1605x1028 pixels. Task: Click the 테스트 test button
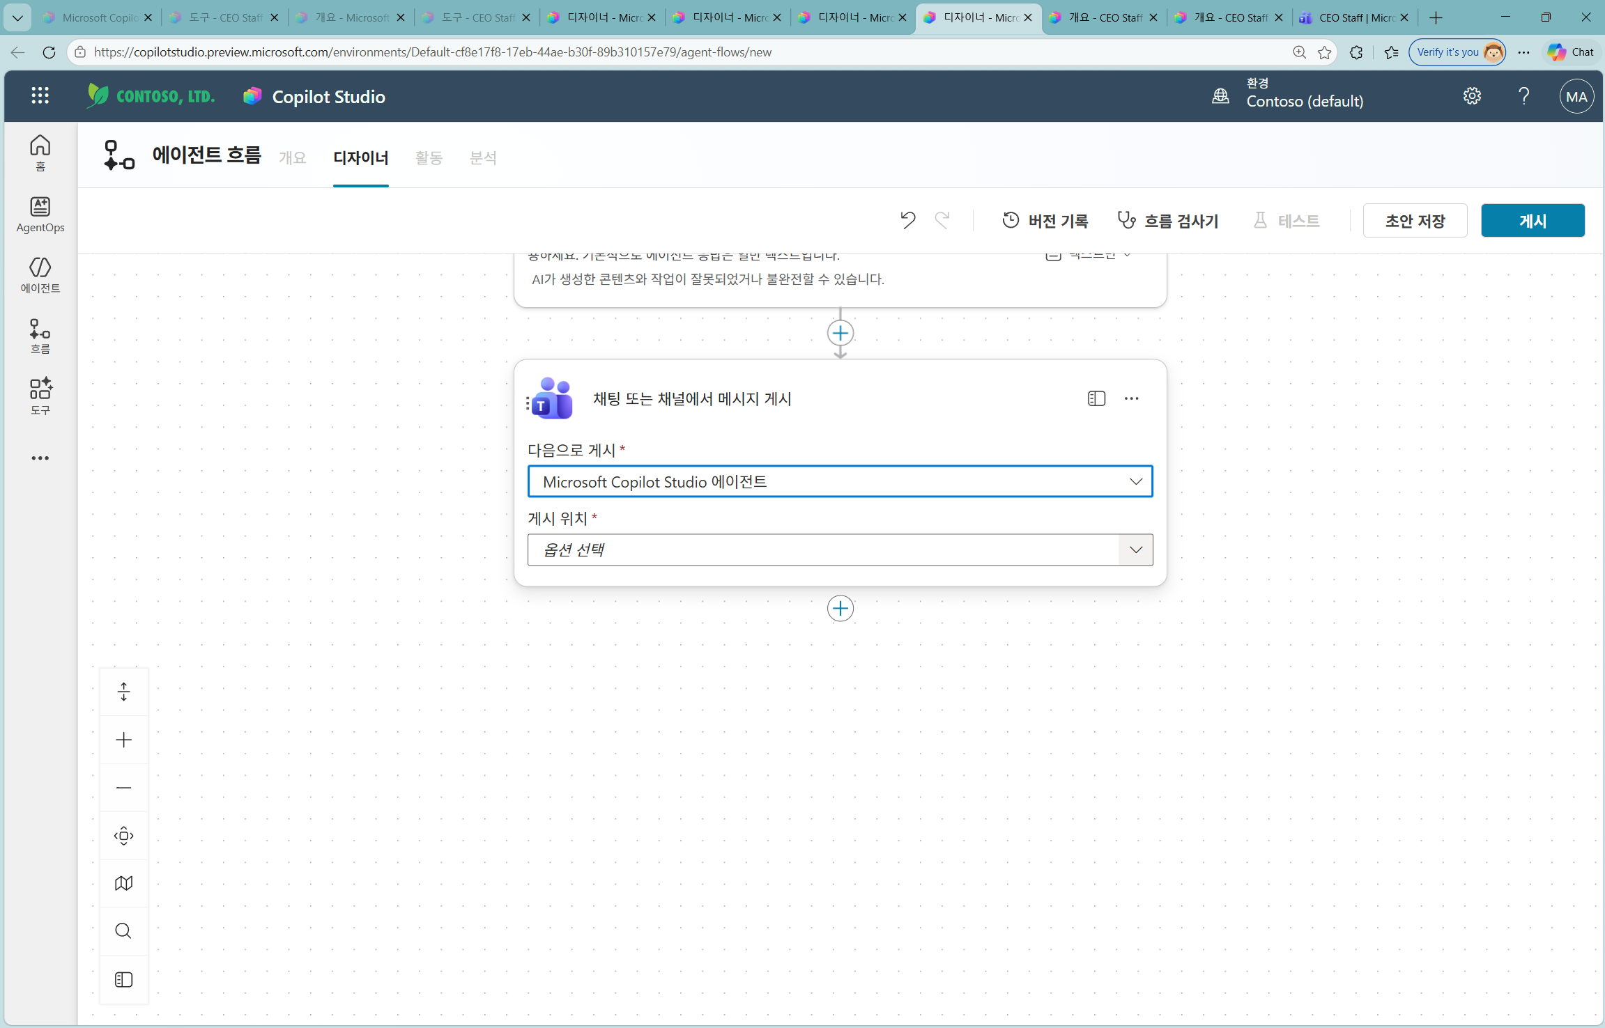point(1287,221)
